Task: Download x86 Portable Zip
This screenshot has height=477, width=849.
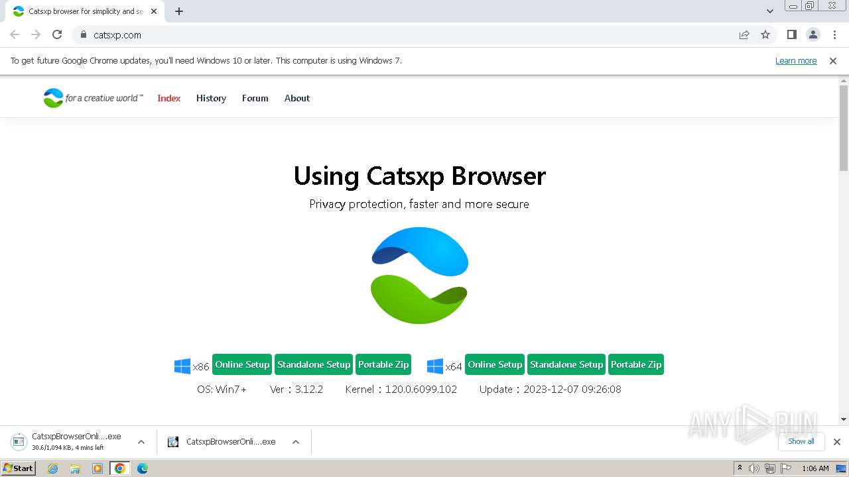Action: point(383,364)
